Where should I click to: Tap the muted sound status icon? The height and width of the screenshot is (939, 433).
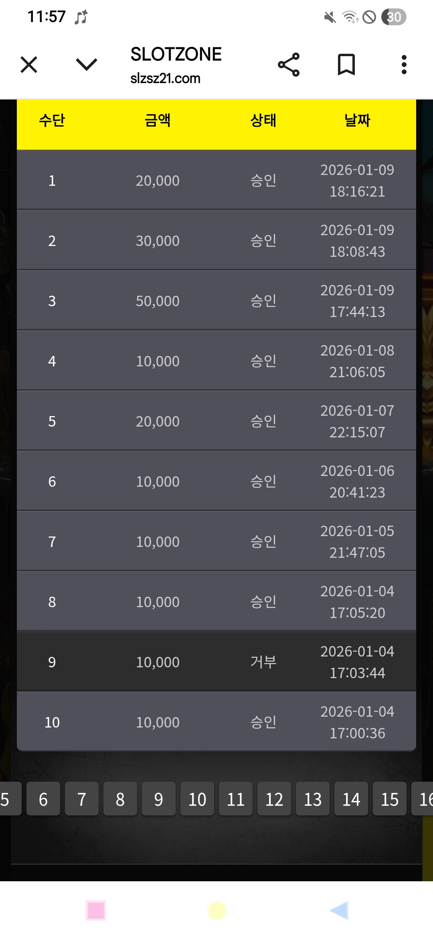(330, 17)
